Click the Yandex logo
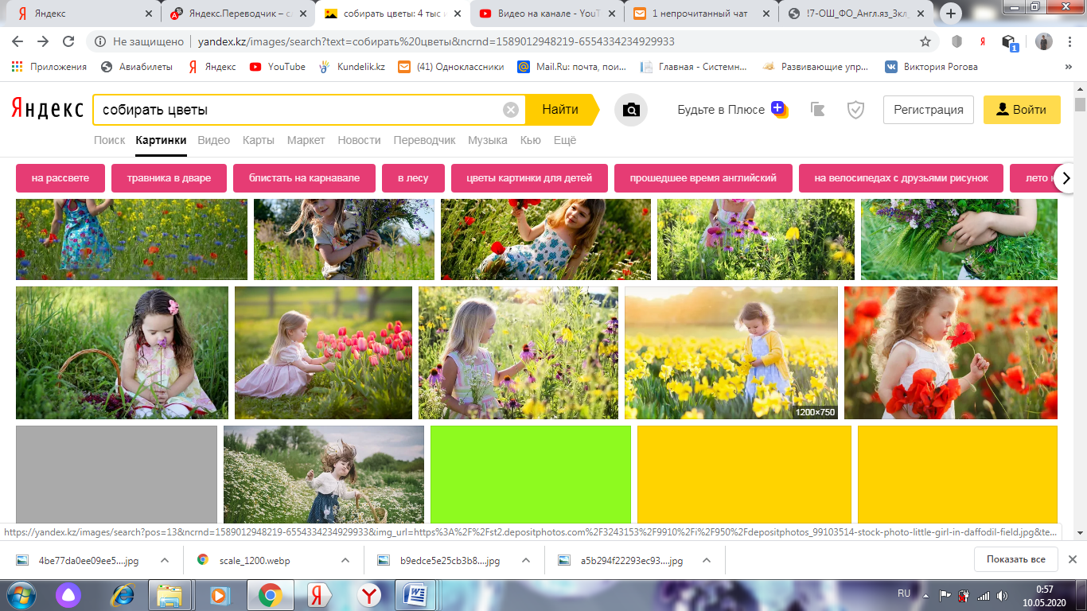The width and height of the screenshot is (1087, 611). click(47, 110)
